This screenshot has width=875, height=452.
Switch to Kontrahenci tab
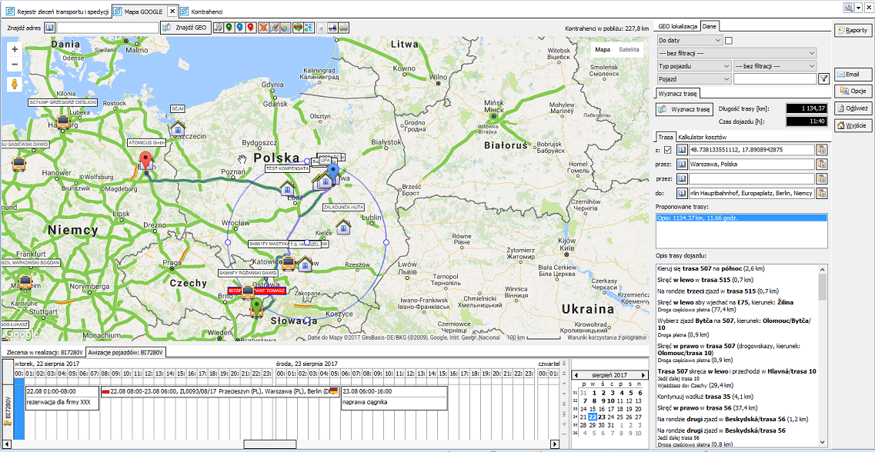click(201, 12)
